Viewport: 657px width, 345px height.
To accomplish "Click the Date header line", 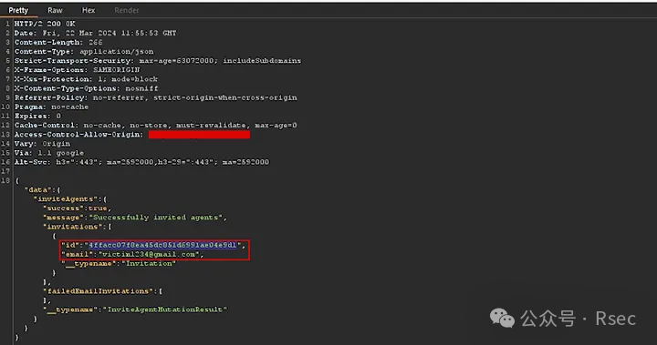I will 96,33.
